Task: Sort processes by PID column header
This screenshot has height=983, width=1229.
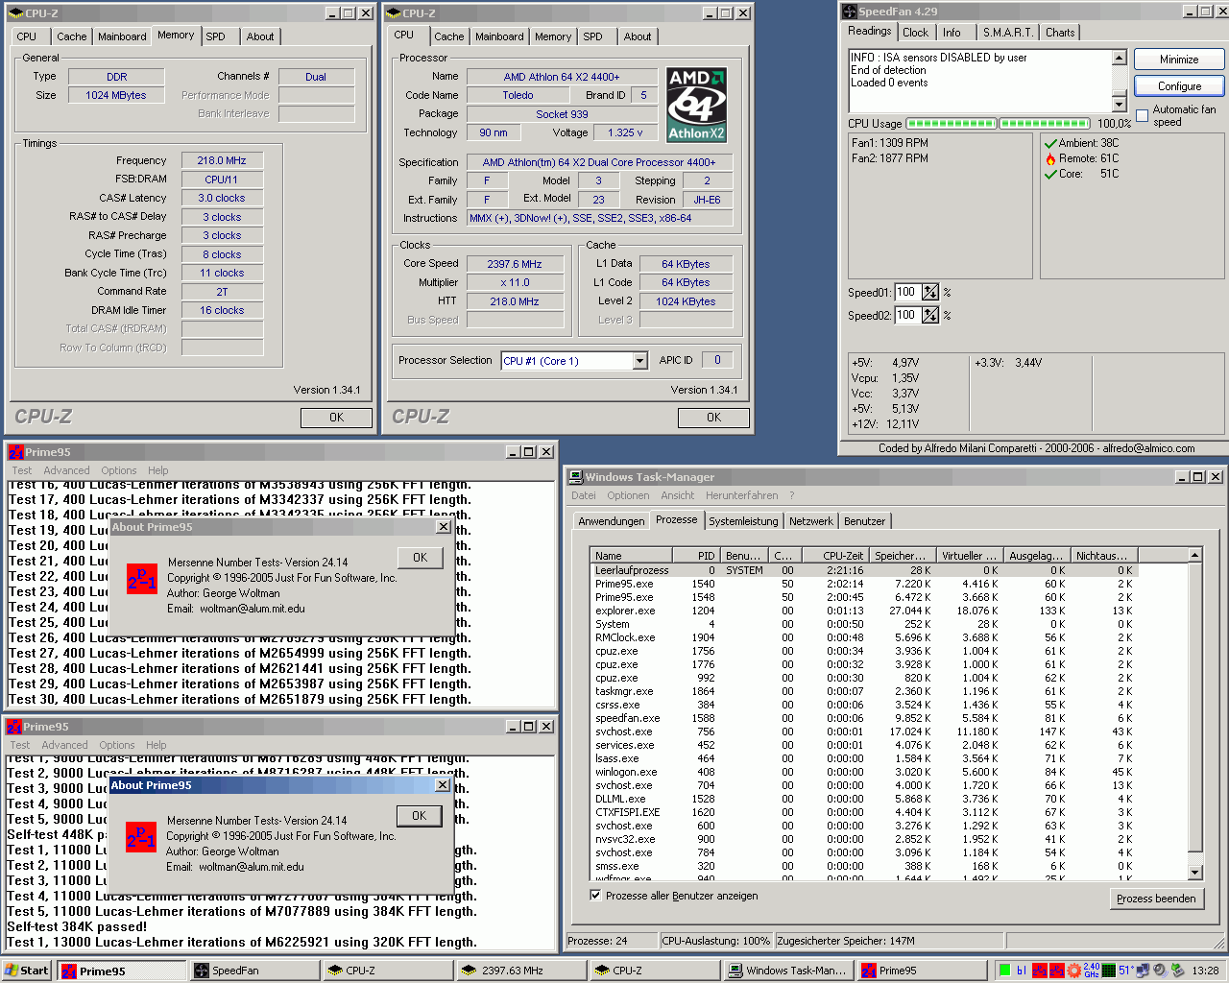Action: click(698, 555)
